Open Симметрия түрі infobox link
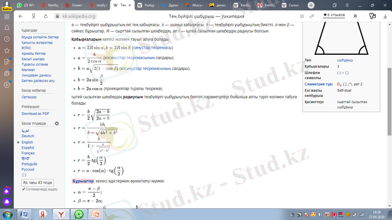The height and width of the screenshot is (220, 392). point(318,84)
